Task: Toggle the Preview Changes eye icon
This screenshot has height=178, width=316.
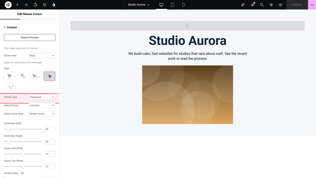Action: coord(280,5)
